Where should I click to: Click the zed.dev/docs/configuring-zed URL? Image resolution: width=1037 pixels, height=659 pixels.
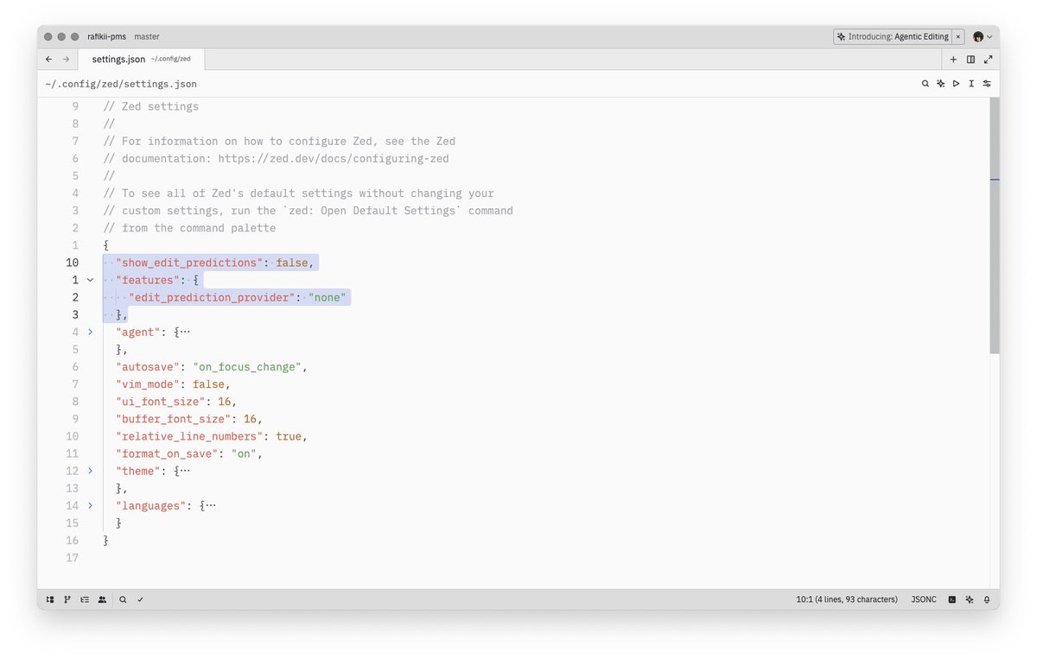[x=334, y=159]
